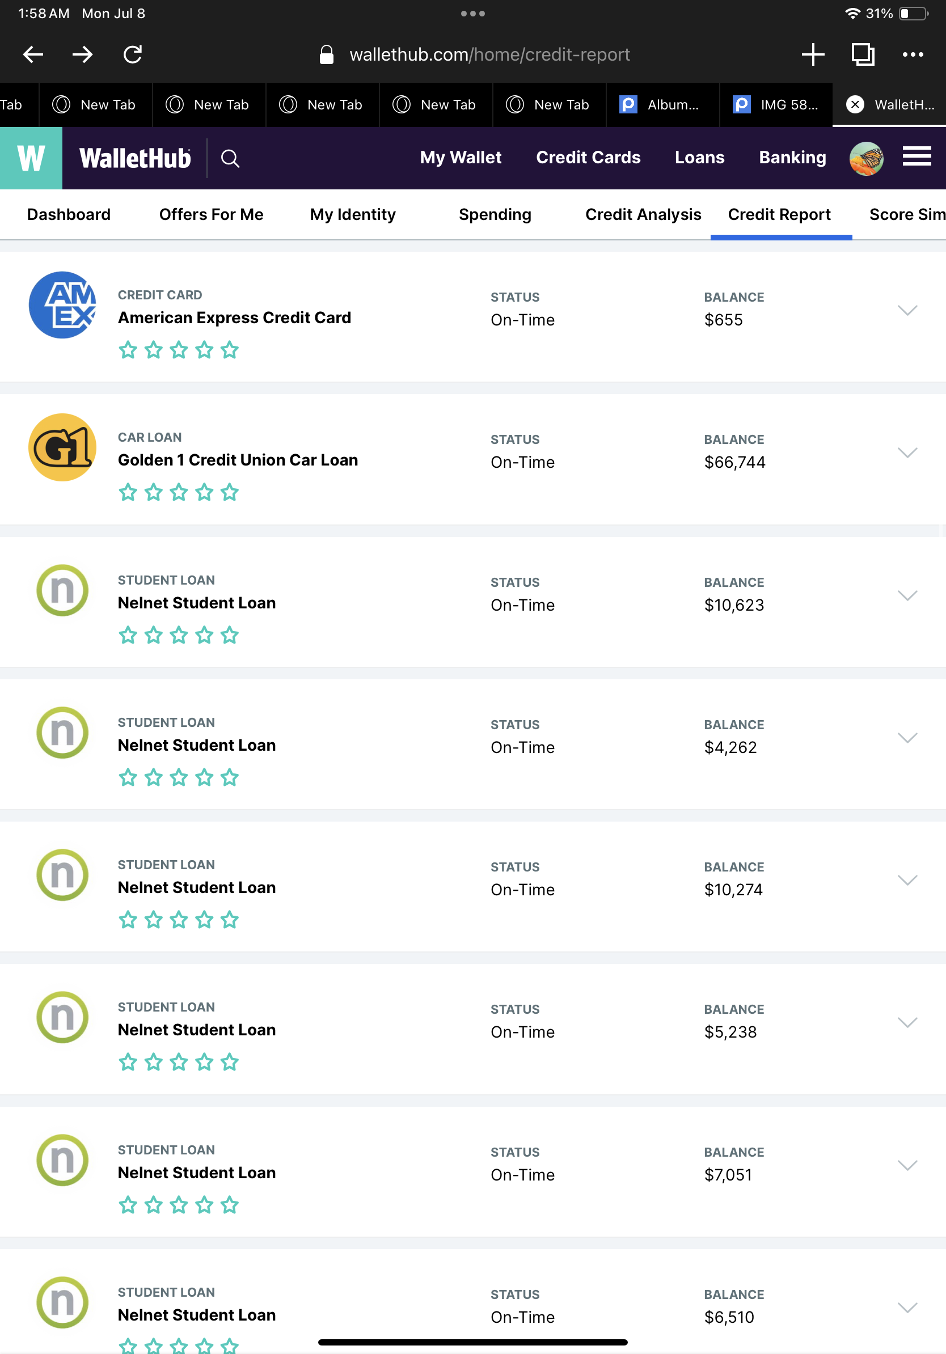Click the Golden 1 Credit Union Car Loan title
This screenshot has height=1354, width=946.
238,460
